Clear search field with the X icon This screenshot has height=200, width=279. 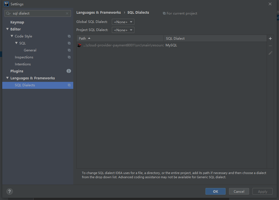coord(67,13)
